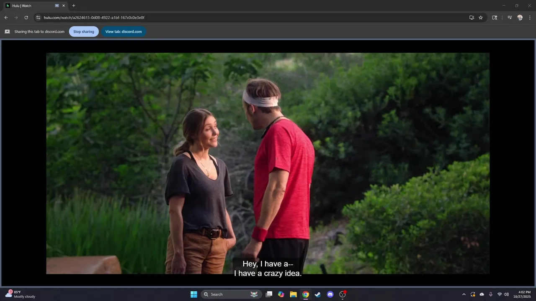Bookmark this page with the star icon
Screen dimensions: 536x301
click(x=481, y=18)
